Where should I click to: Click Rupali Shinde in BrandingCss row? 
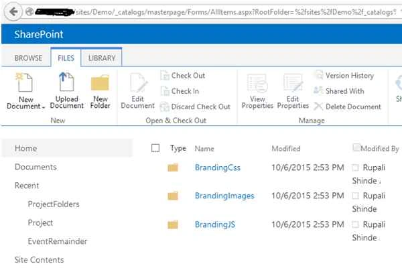click(368, 174)
